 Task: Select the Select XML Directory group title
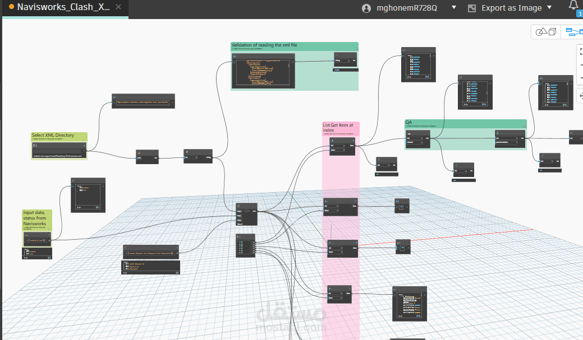[53, 135]
